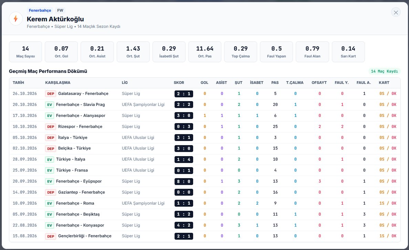
Task: Click the EV badge for Türkiye - Fransa
Action: pyautogui.click(x=50, y=170)
